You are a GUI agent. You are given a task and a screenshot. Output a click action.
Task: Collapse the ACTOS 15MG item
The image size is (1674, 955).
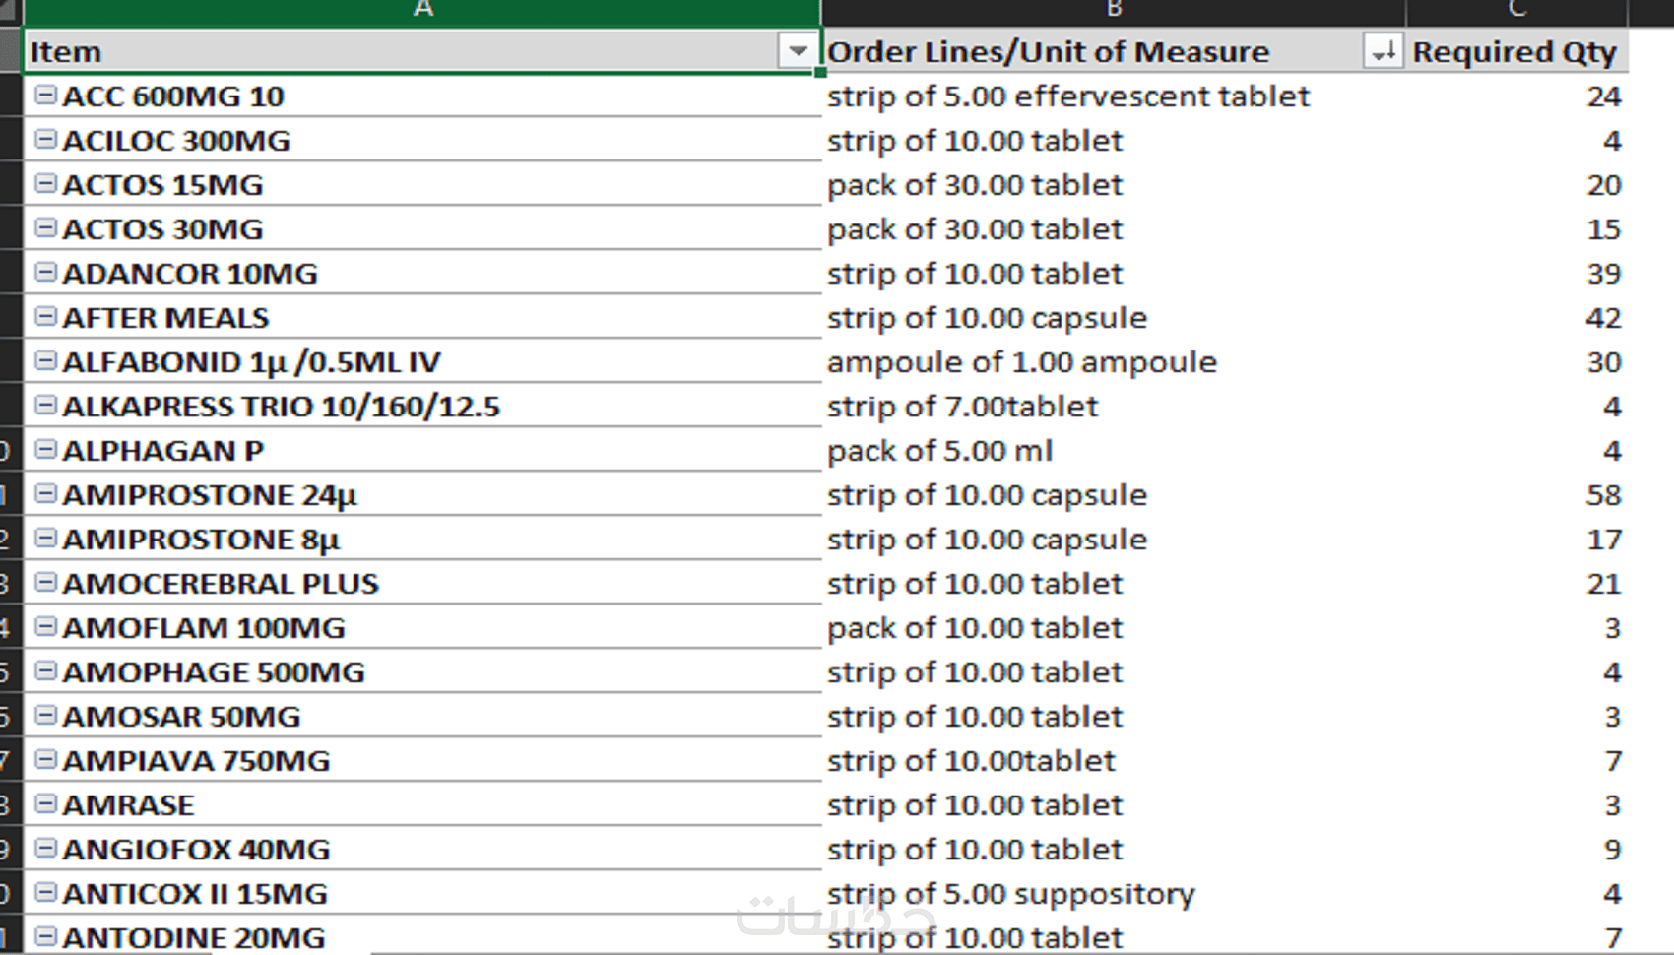click(45, 183)
